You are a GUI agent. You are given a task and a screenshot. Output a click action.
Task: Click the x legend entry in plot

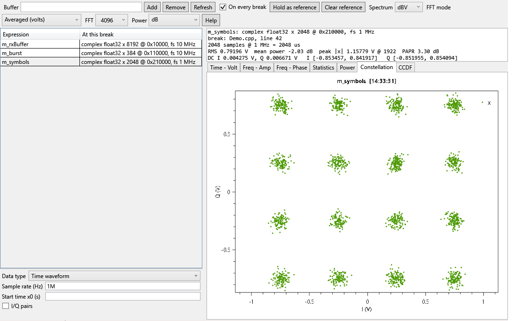(486, 103)
